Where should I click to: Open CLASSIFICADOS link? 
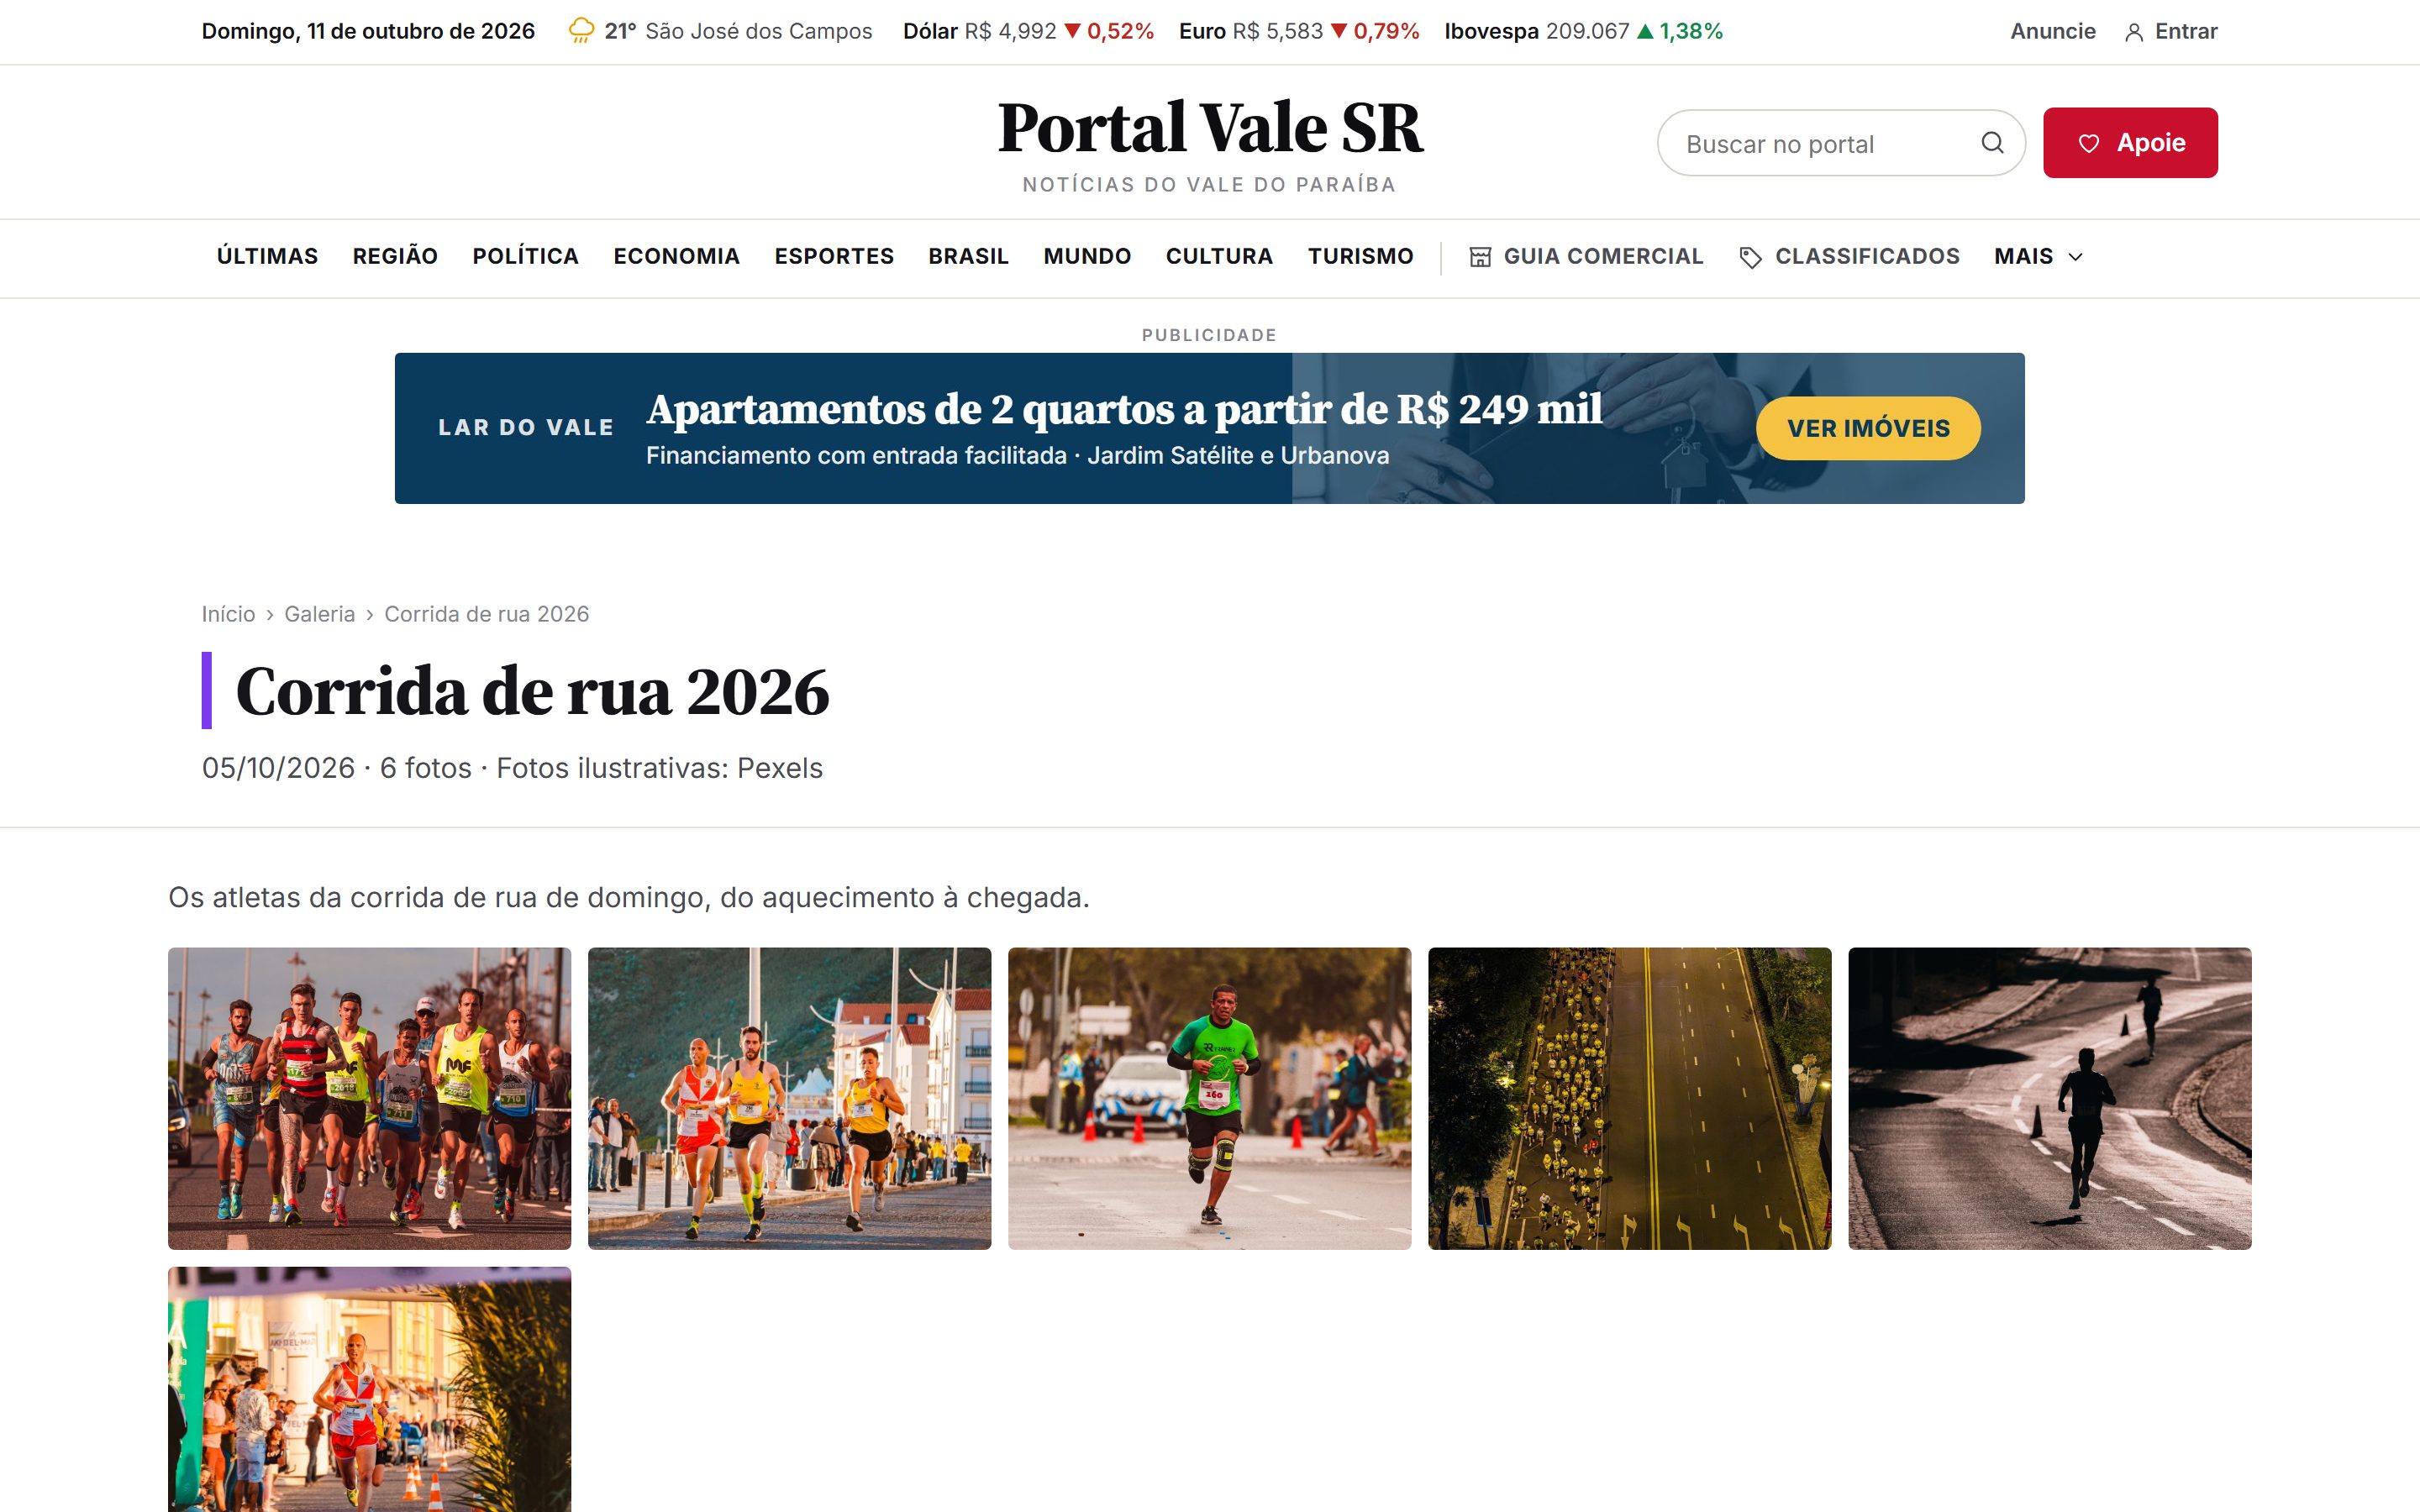click(x=1849, y=256)
